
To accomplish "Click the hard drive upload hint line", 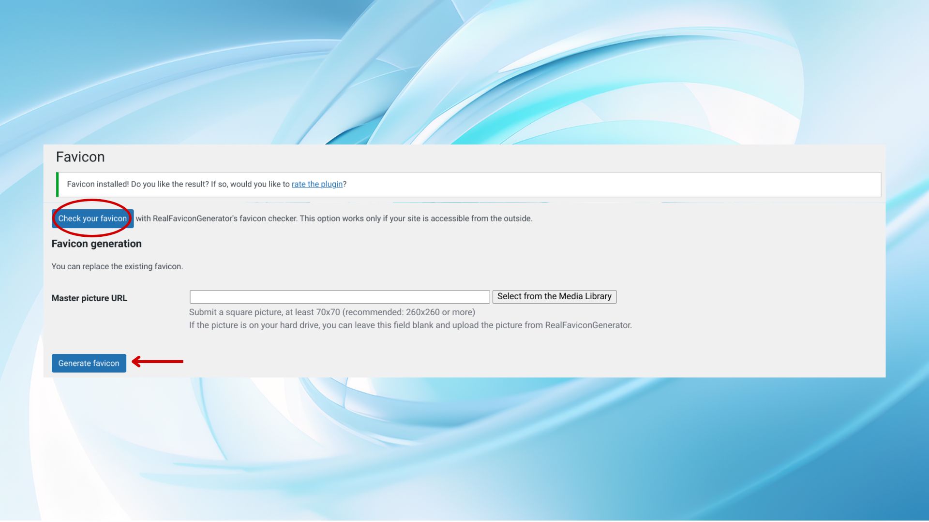I will point(410,325).
